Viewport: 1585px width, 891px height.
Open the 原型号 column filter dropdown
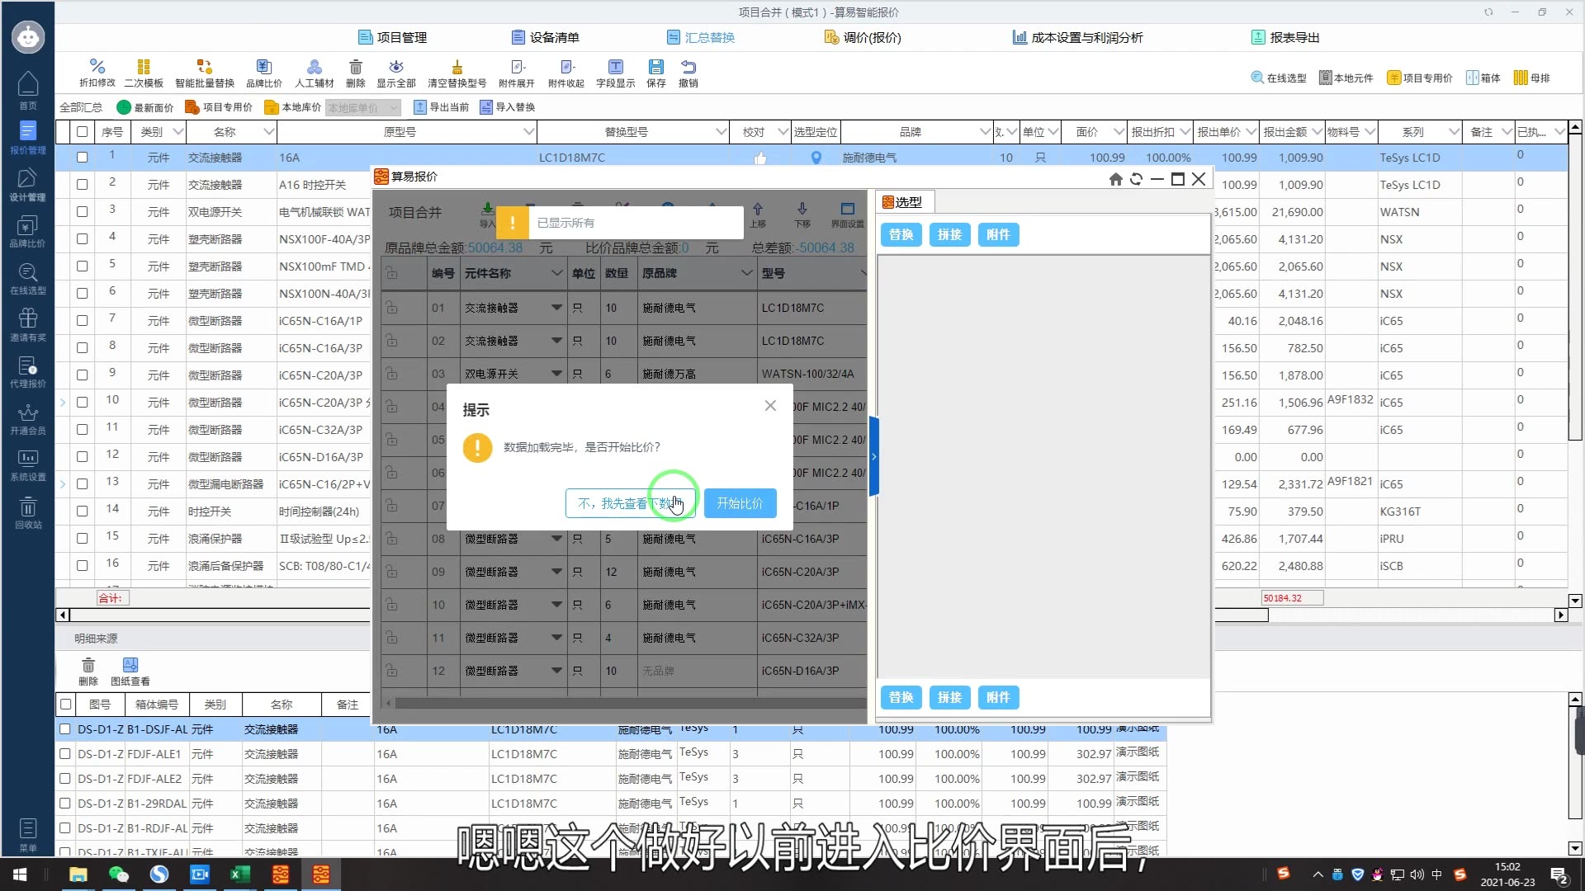coord(528,132)
